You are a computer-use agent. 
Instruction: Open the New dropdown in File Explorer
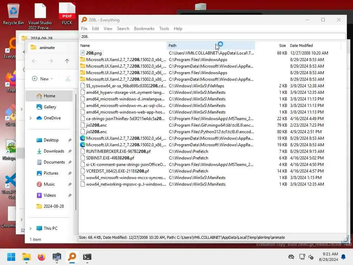click(42, 79)
